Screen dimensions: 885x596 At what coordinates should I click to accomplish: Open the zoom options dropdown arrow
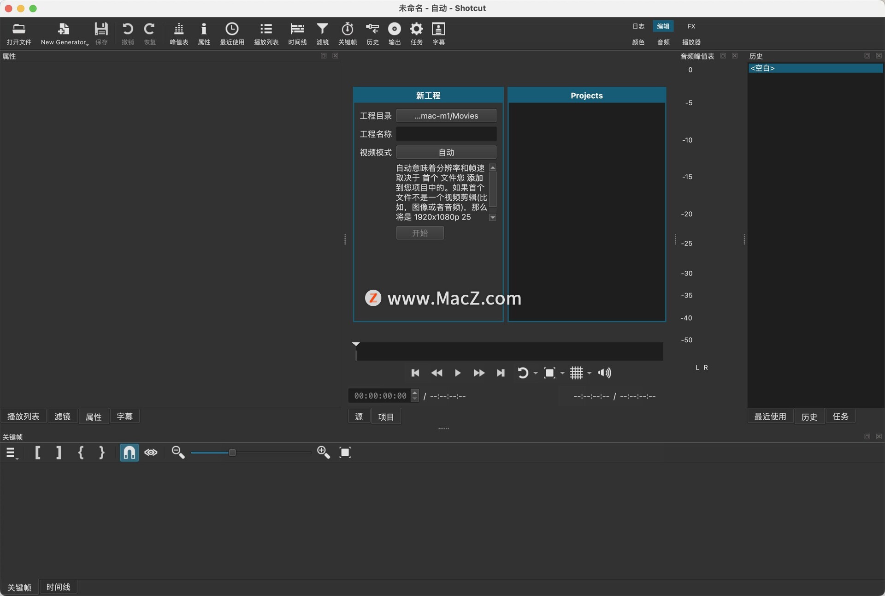click(x=562, y=373)
